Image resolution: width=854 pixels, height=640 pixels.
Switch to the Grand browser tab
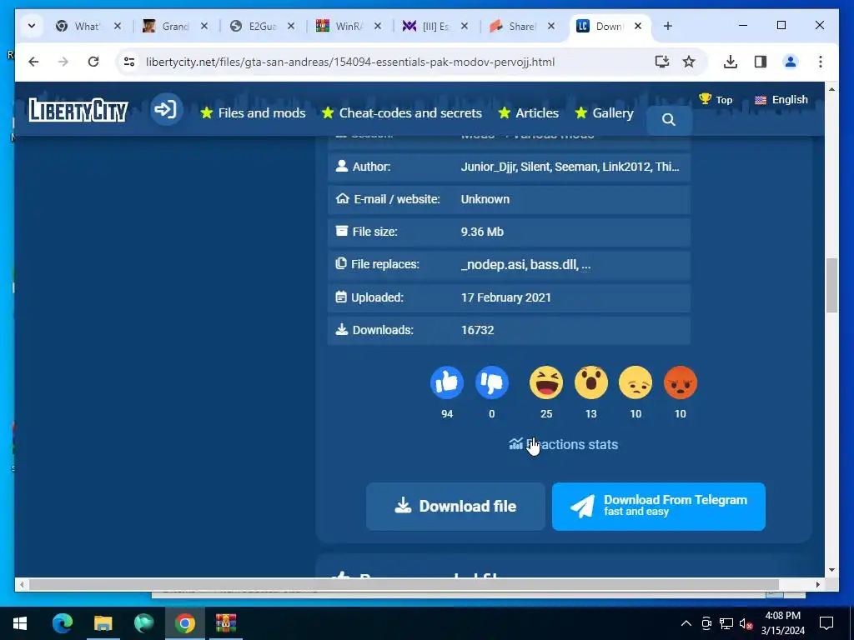click(174, 26)
